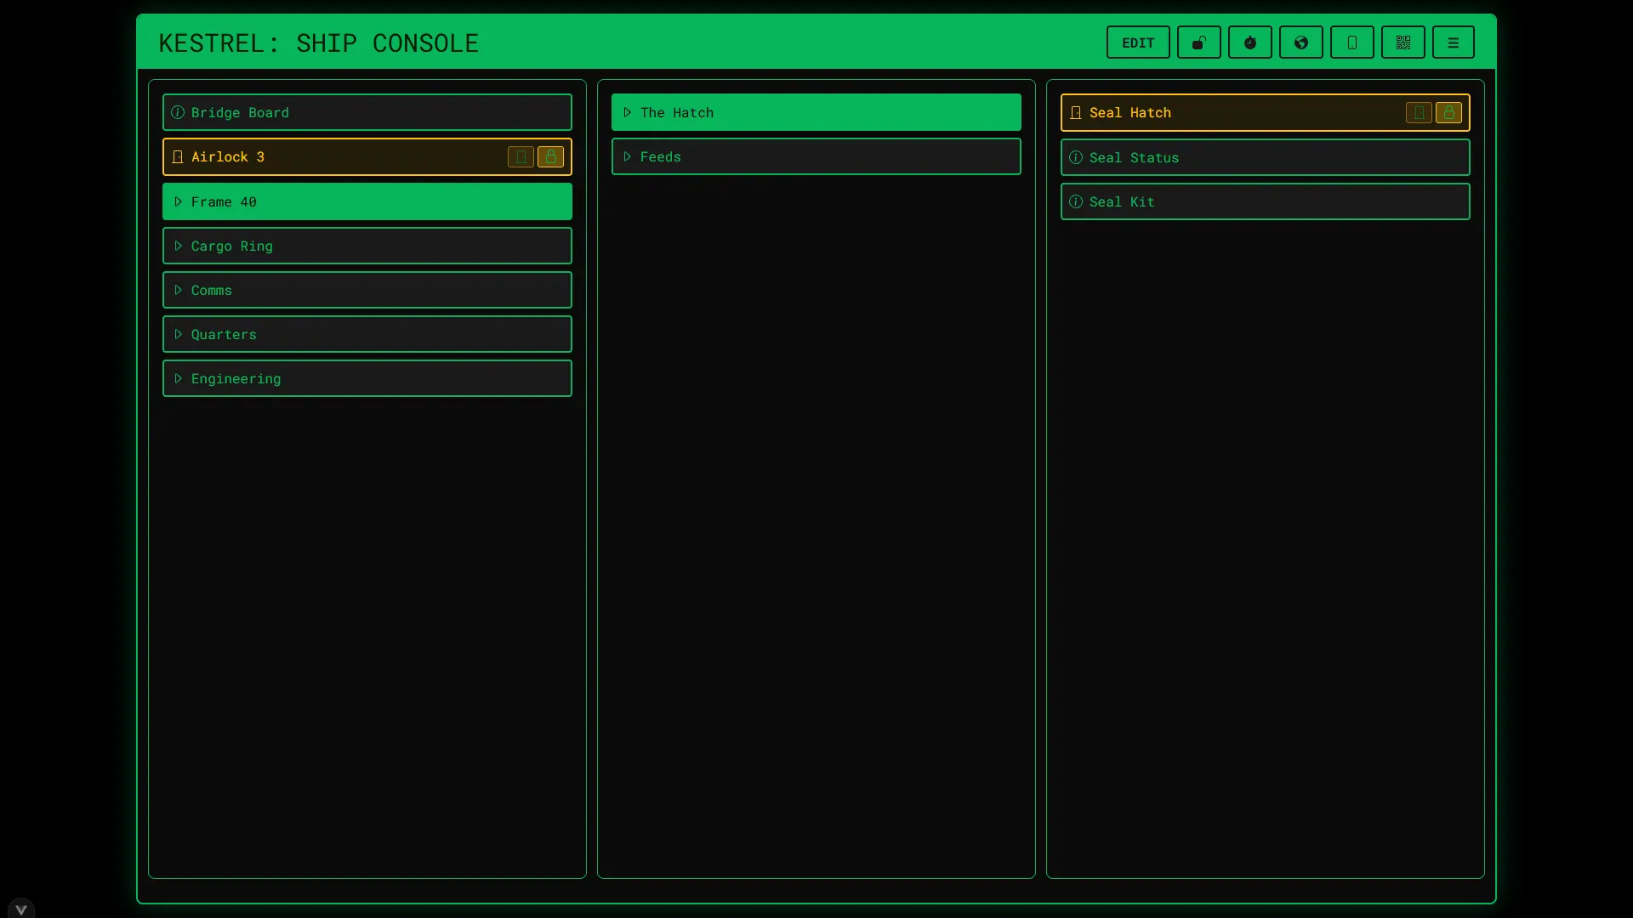The height and width of the screenshot is (918, 1633).
Task: Click the globe icon in header
Action: 1300,42
